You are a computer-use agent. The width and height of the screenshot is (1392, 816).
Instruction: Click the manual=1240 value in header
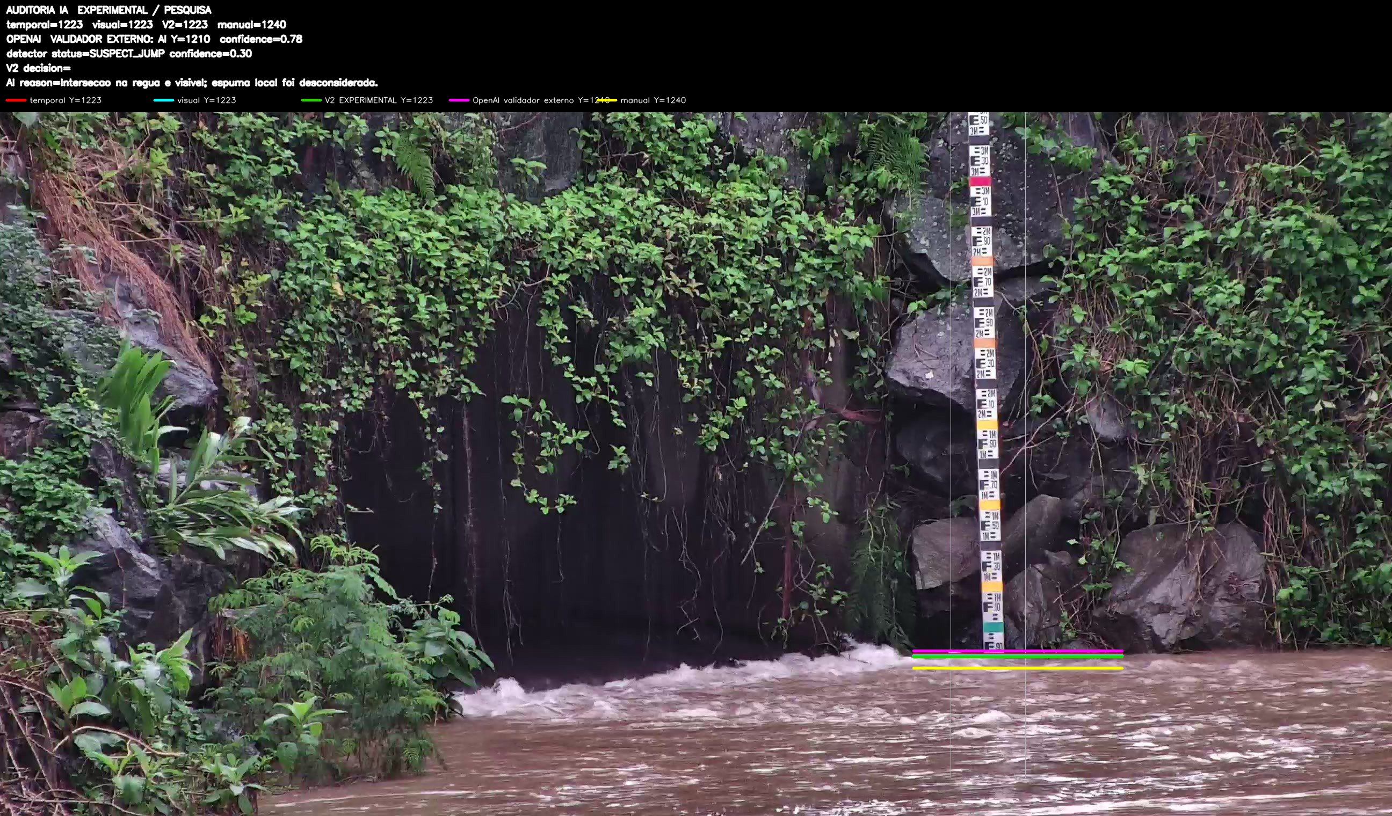[x=252, y=24]
